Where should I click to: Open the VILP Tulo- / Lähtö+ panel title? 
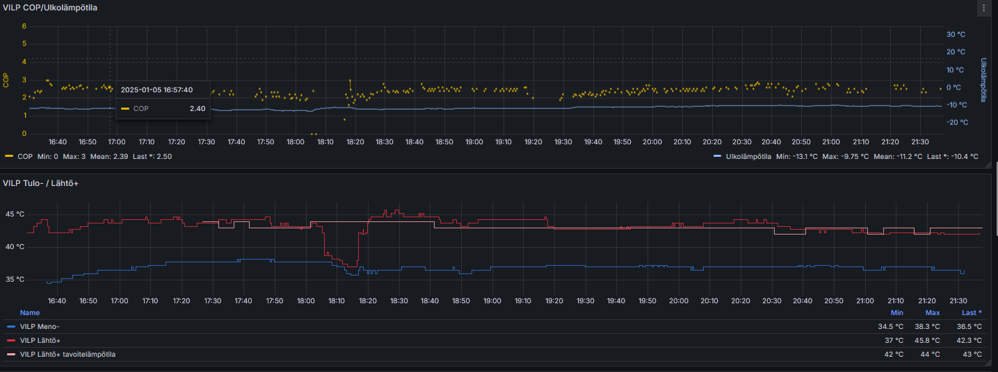[x=40, y=183]
